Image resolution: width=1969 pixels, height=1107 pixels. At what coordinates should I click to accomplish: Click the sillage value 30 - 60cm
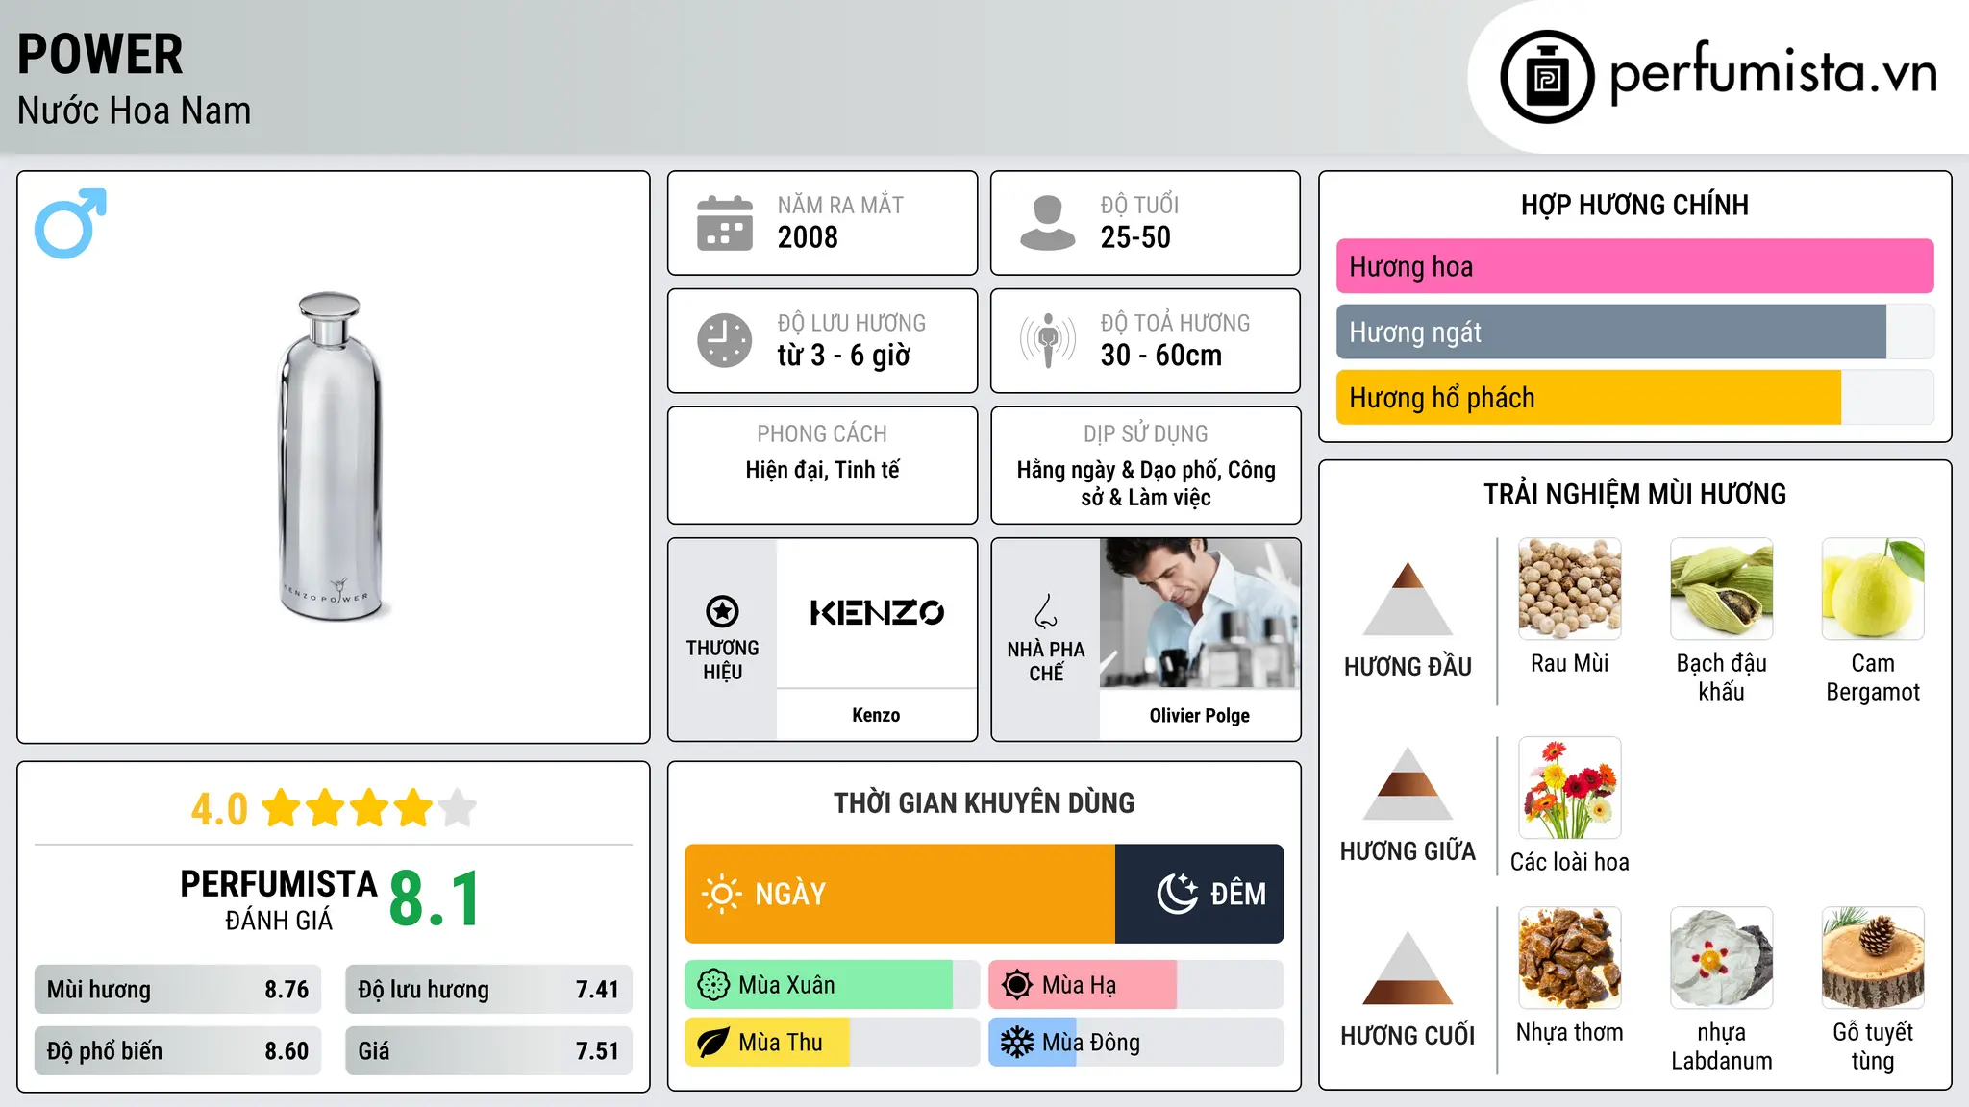point(1161,356)
